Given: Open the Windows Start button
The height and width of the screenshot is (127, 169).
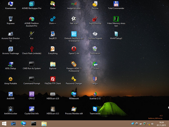Looking at the screenshot, I should (4, 124).
